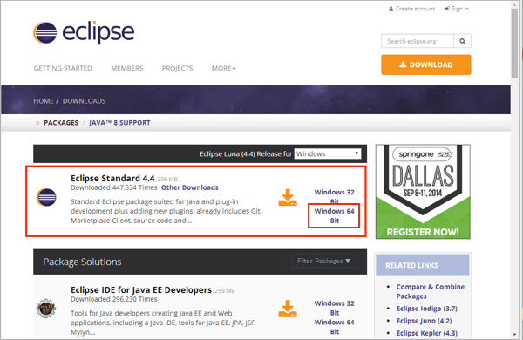
Task: Click the scrollbar down arrow
Action: 515,334
